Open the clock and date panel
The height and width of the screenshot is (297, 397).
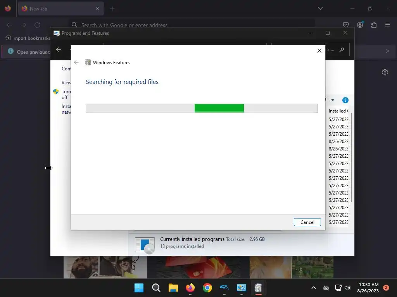coord(368,288)
